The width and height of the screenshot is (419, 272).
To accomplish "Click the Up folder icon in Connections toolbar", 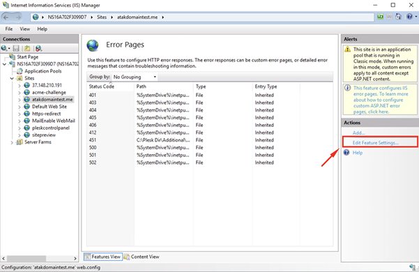I will tap(27, 48).
